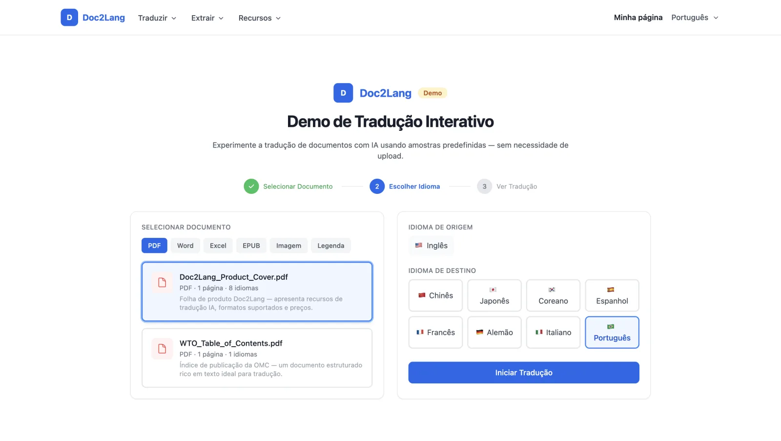Click the Doc2Lang logo icon in navbar
This screenshot has width=781, height=441.
(69, 18)
